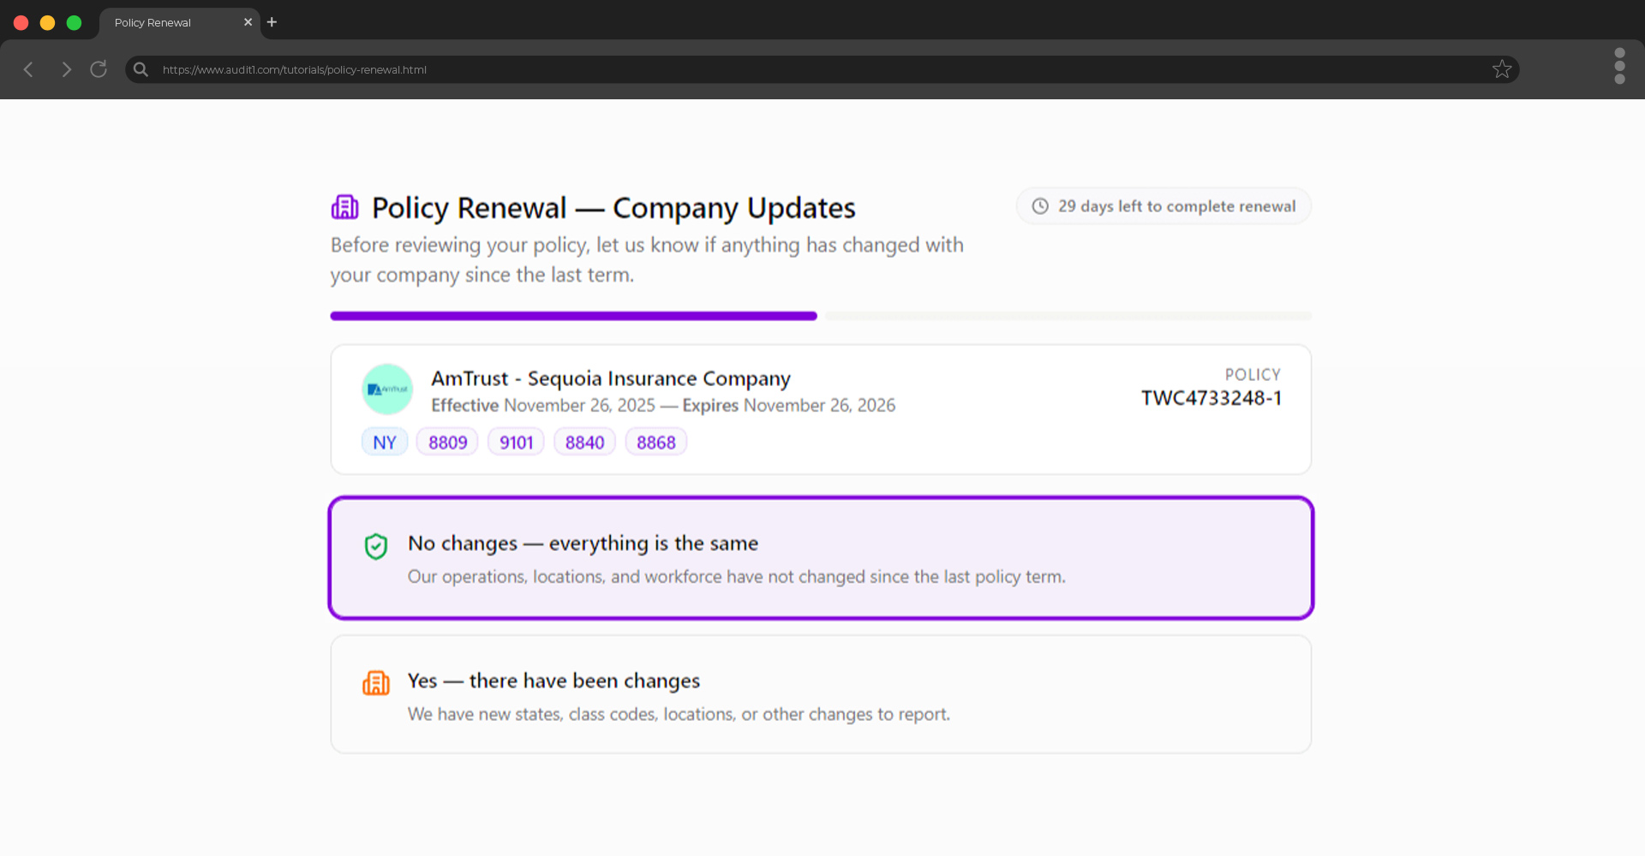Click class code chip 8840
The width and height of the screenshot is (1645, 856).
coord(584,441)
